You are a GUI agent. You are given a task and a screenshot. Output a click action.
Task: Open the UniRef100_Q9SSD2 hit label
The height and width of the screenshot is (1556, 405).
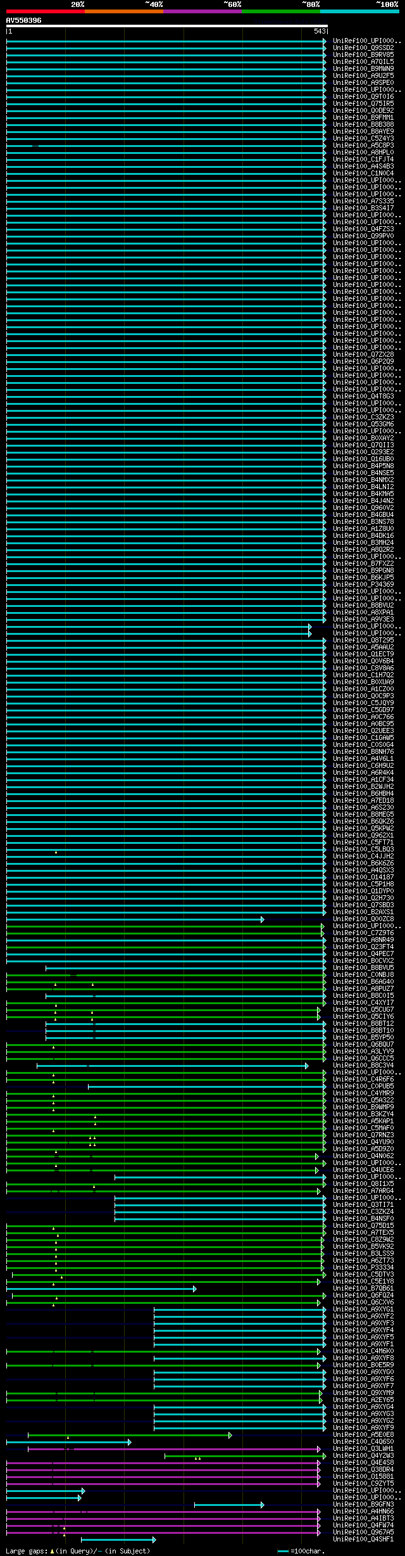(363, 48)
